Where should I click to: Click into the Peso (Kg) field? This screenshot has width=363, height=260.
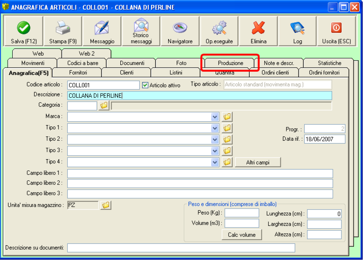click(242, 213)
